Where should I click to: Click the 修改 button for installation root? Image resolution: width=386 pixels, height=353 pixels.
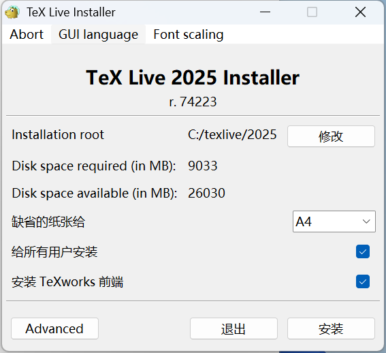[331, 136]
